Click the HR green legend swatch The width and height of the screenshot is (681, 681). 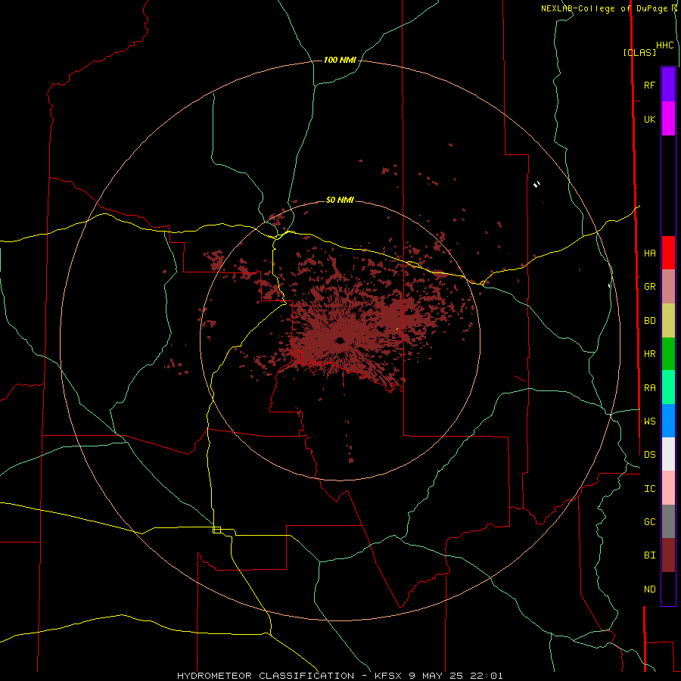[668, 354]
